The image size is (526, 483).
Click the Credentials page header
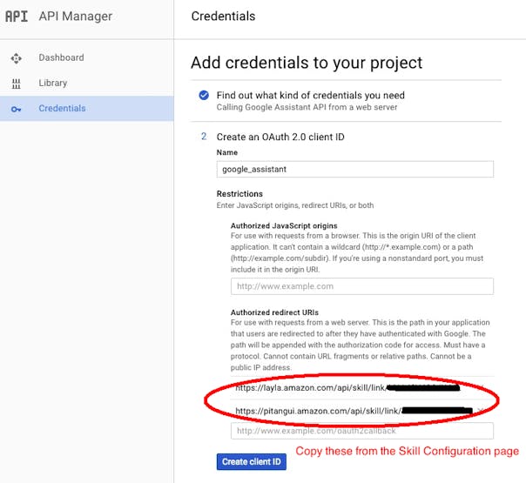(x=223, y=16)
